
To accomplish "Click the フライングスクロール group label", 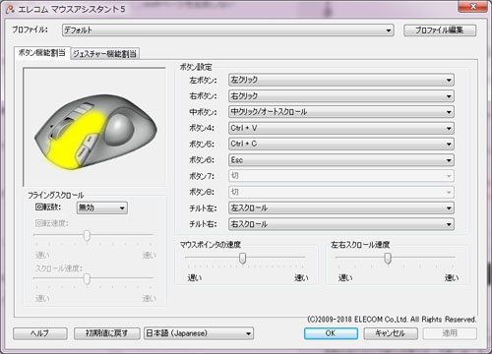I will point(55,196).
